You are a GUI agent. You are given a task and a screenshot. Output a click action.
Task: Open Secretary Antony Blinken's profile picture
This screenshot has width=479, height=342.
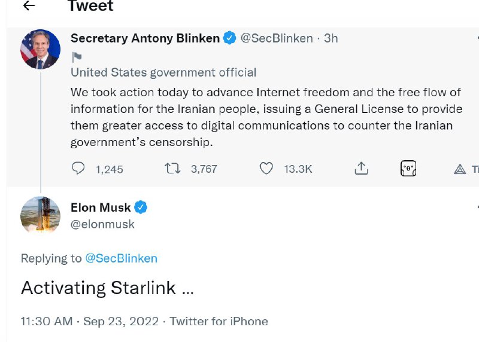click(x=40, y=49)
